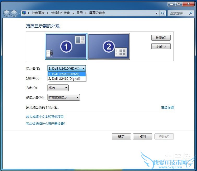Expand arrow after 外观和个性化 breadcrumb
This screenshot has height=171, width=197.
tap(73, 13)
